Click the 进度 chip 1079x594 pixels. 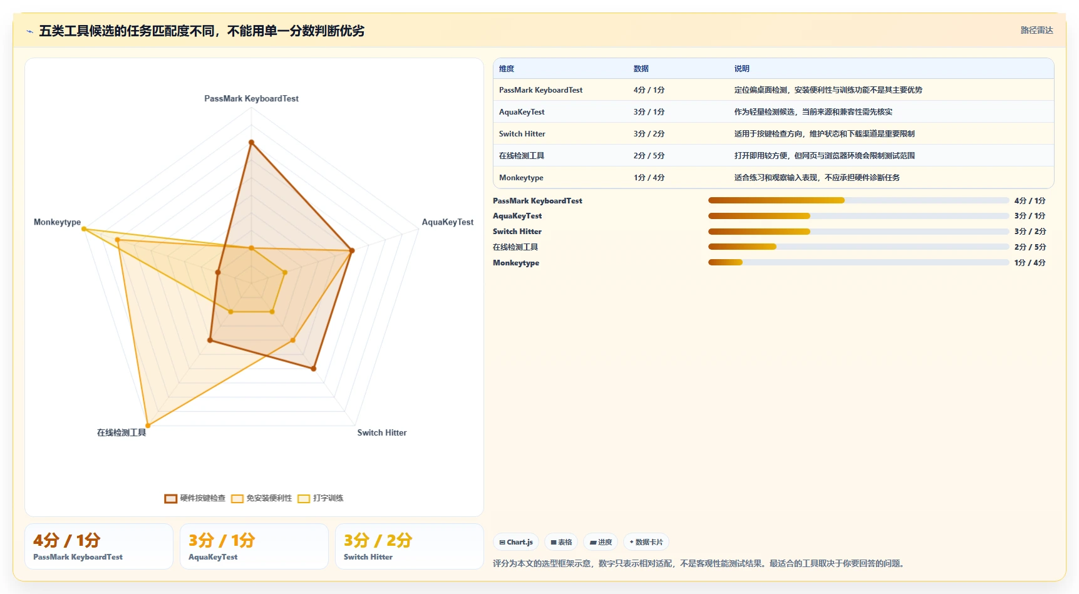coord(601,542)
